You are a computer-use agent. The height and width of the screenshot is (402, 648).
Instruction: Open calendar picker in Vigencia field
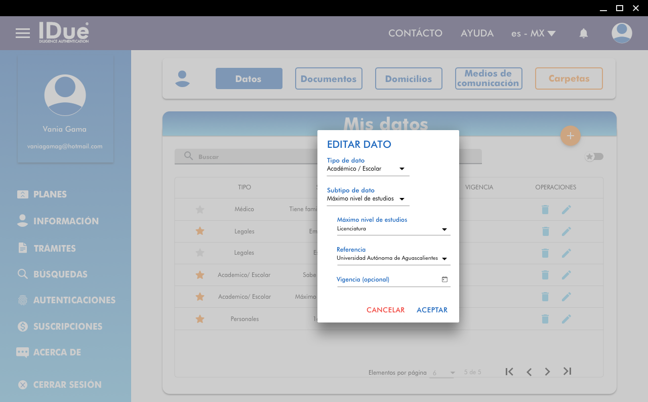click(444, 279)
